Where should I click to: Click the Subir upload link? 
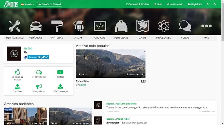158,4
